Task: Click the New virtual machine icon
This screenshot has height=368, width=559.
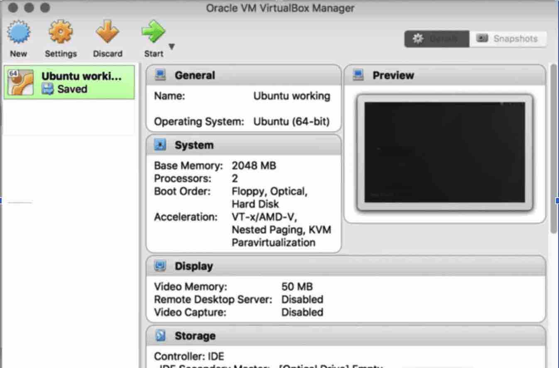Action: [x=19, y=32]
